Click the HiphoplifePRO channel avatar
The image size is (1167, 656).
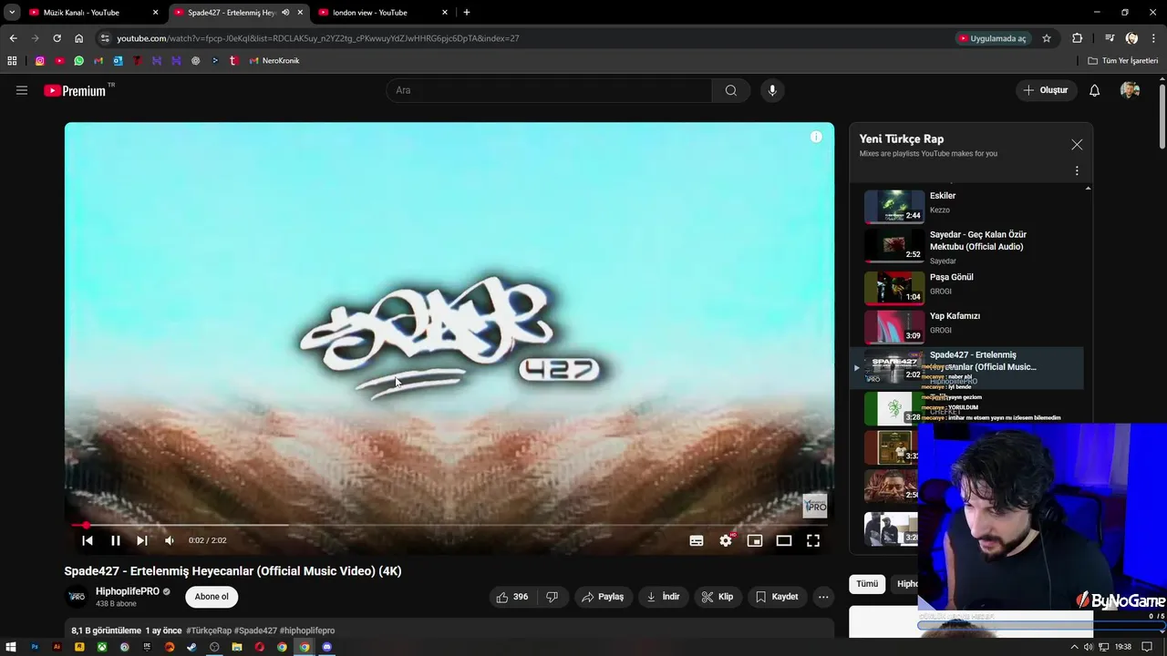(77, 597)
